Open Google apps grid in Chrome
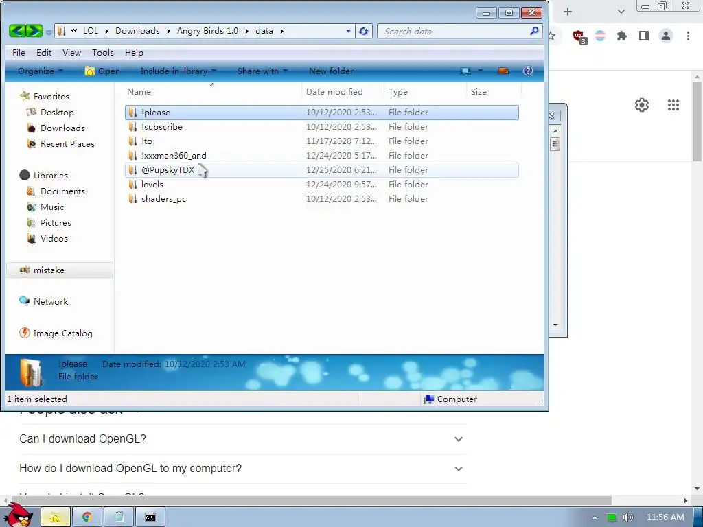 [x=673, y=105]
